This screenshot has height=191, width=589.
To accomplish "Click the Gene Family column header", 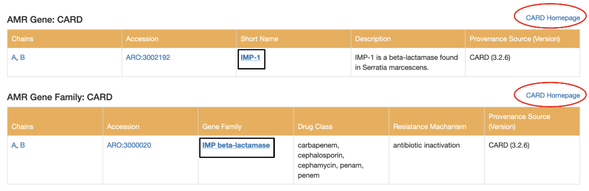I will [220, 127].
